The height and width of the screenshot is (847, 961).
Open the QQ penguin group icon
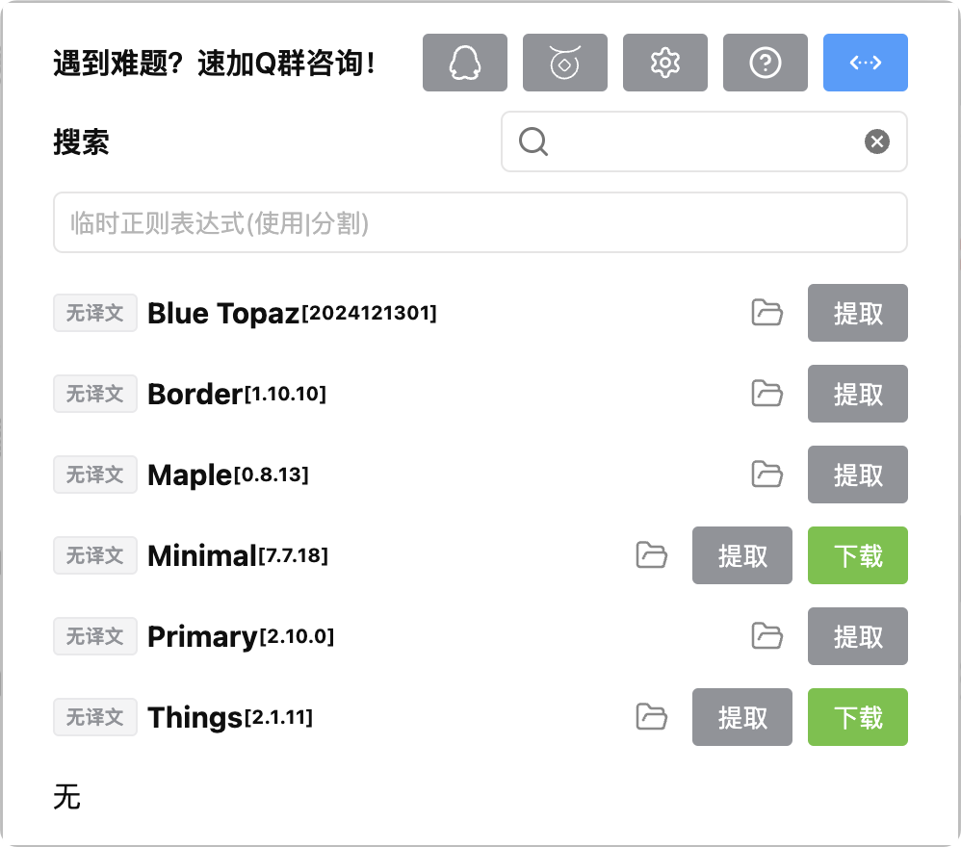coord(464,63)
